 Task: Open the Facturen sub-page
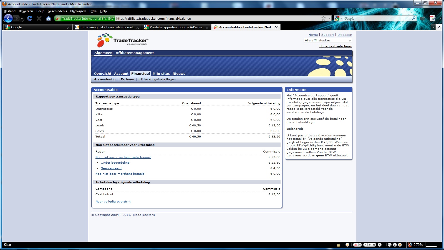127,79
